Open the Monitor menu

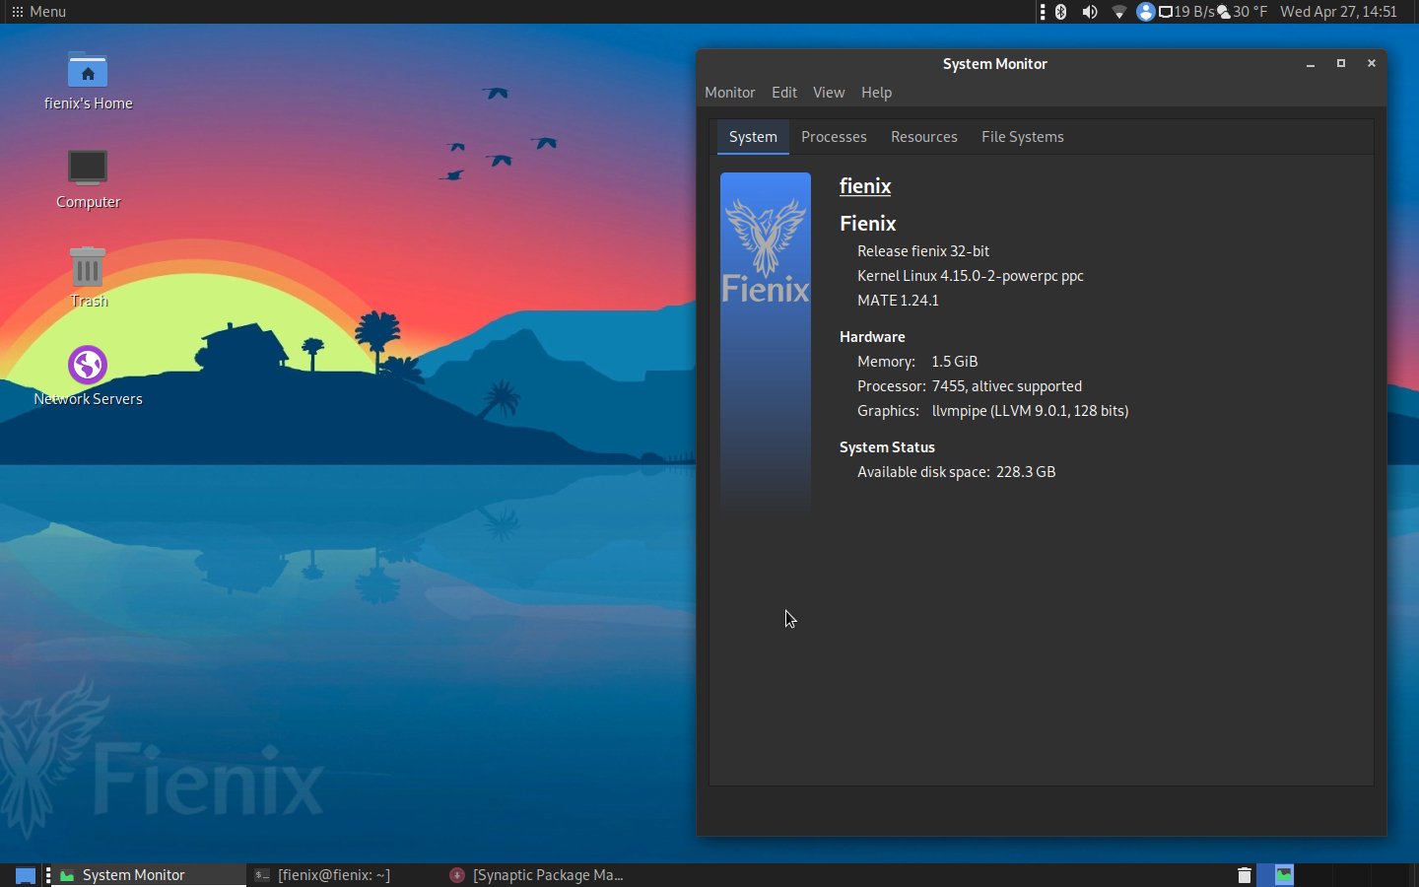point(730,92)
